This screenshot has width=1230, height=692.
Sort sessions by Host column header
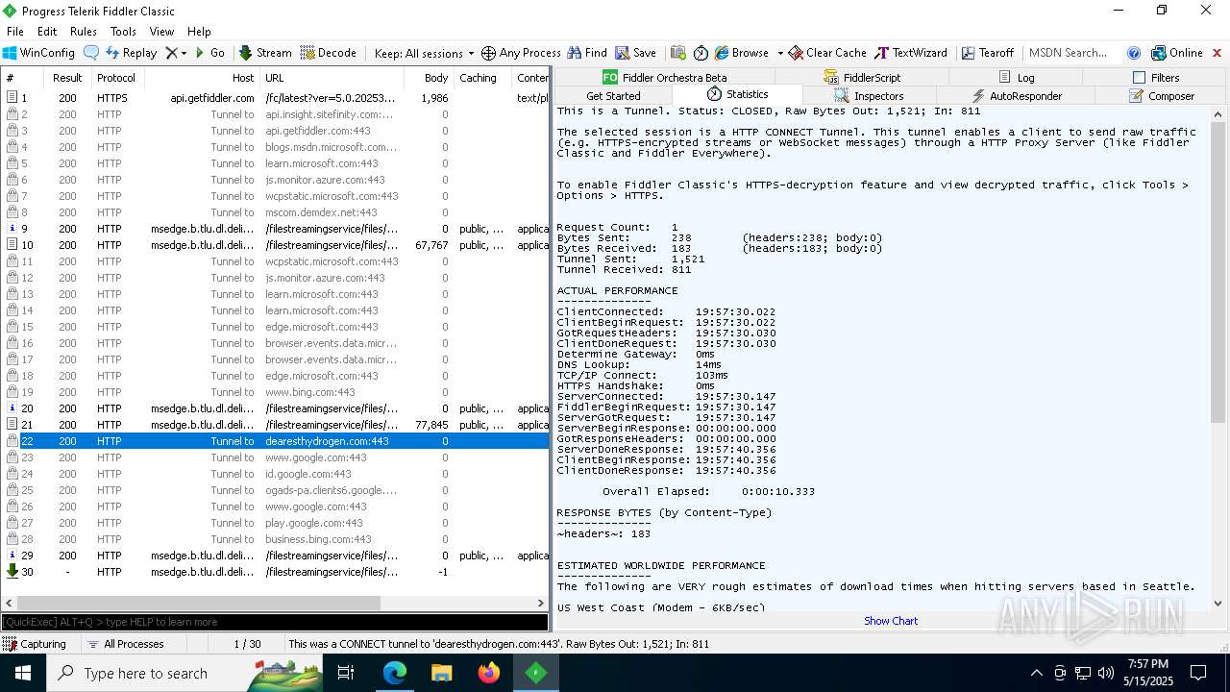tap(202, 78)
